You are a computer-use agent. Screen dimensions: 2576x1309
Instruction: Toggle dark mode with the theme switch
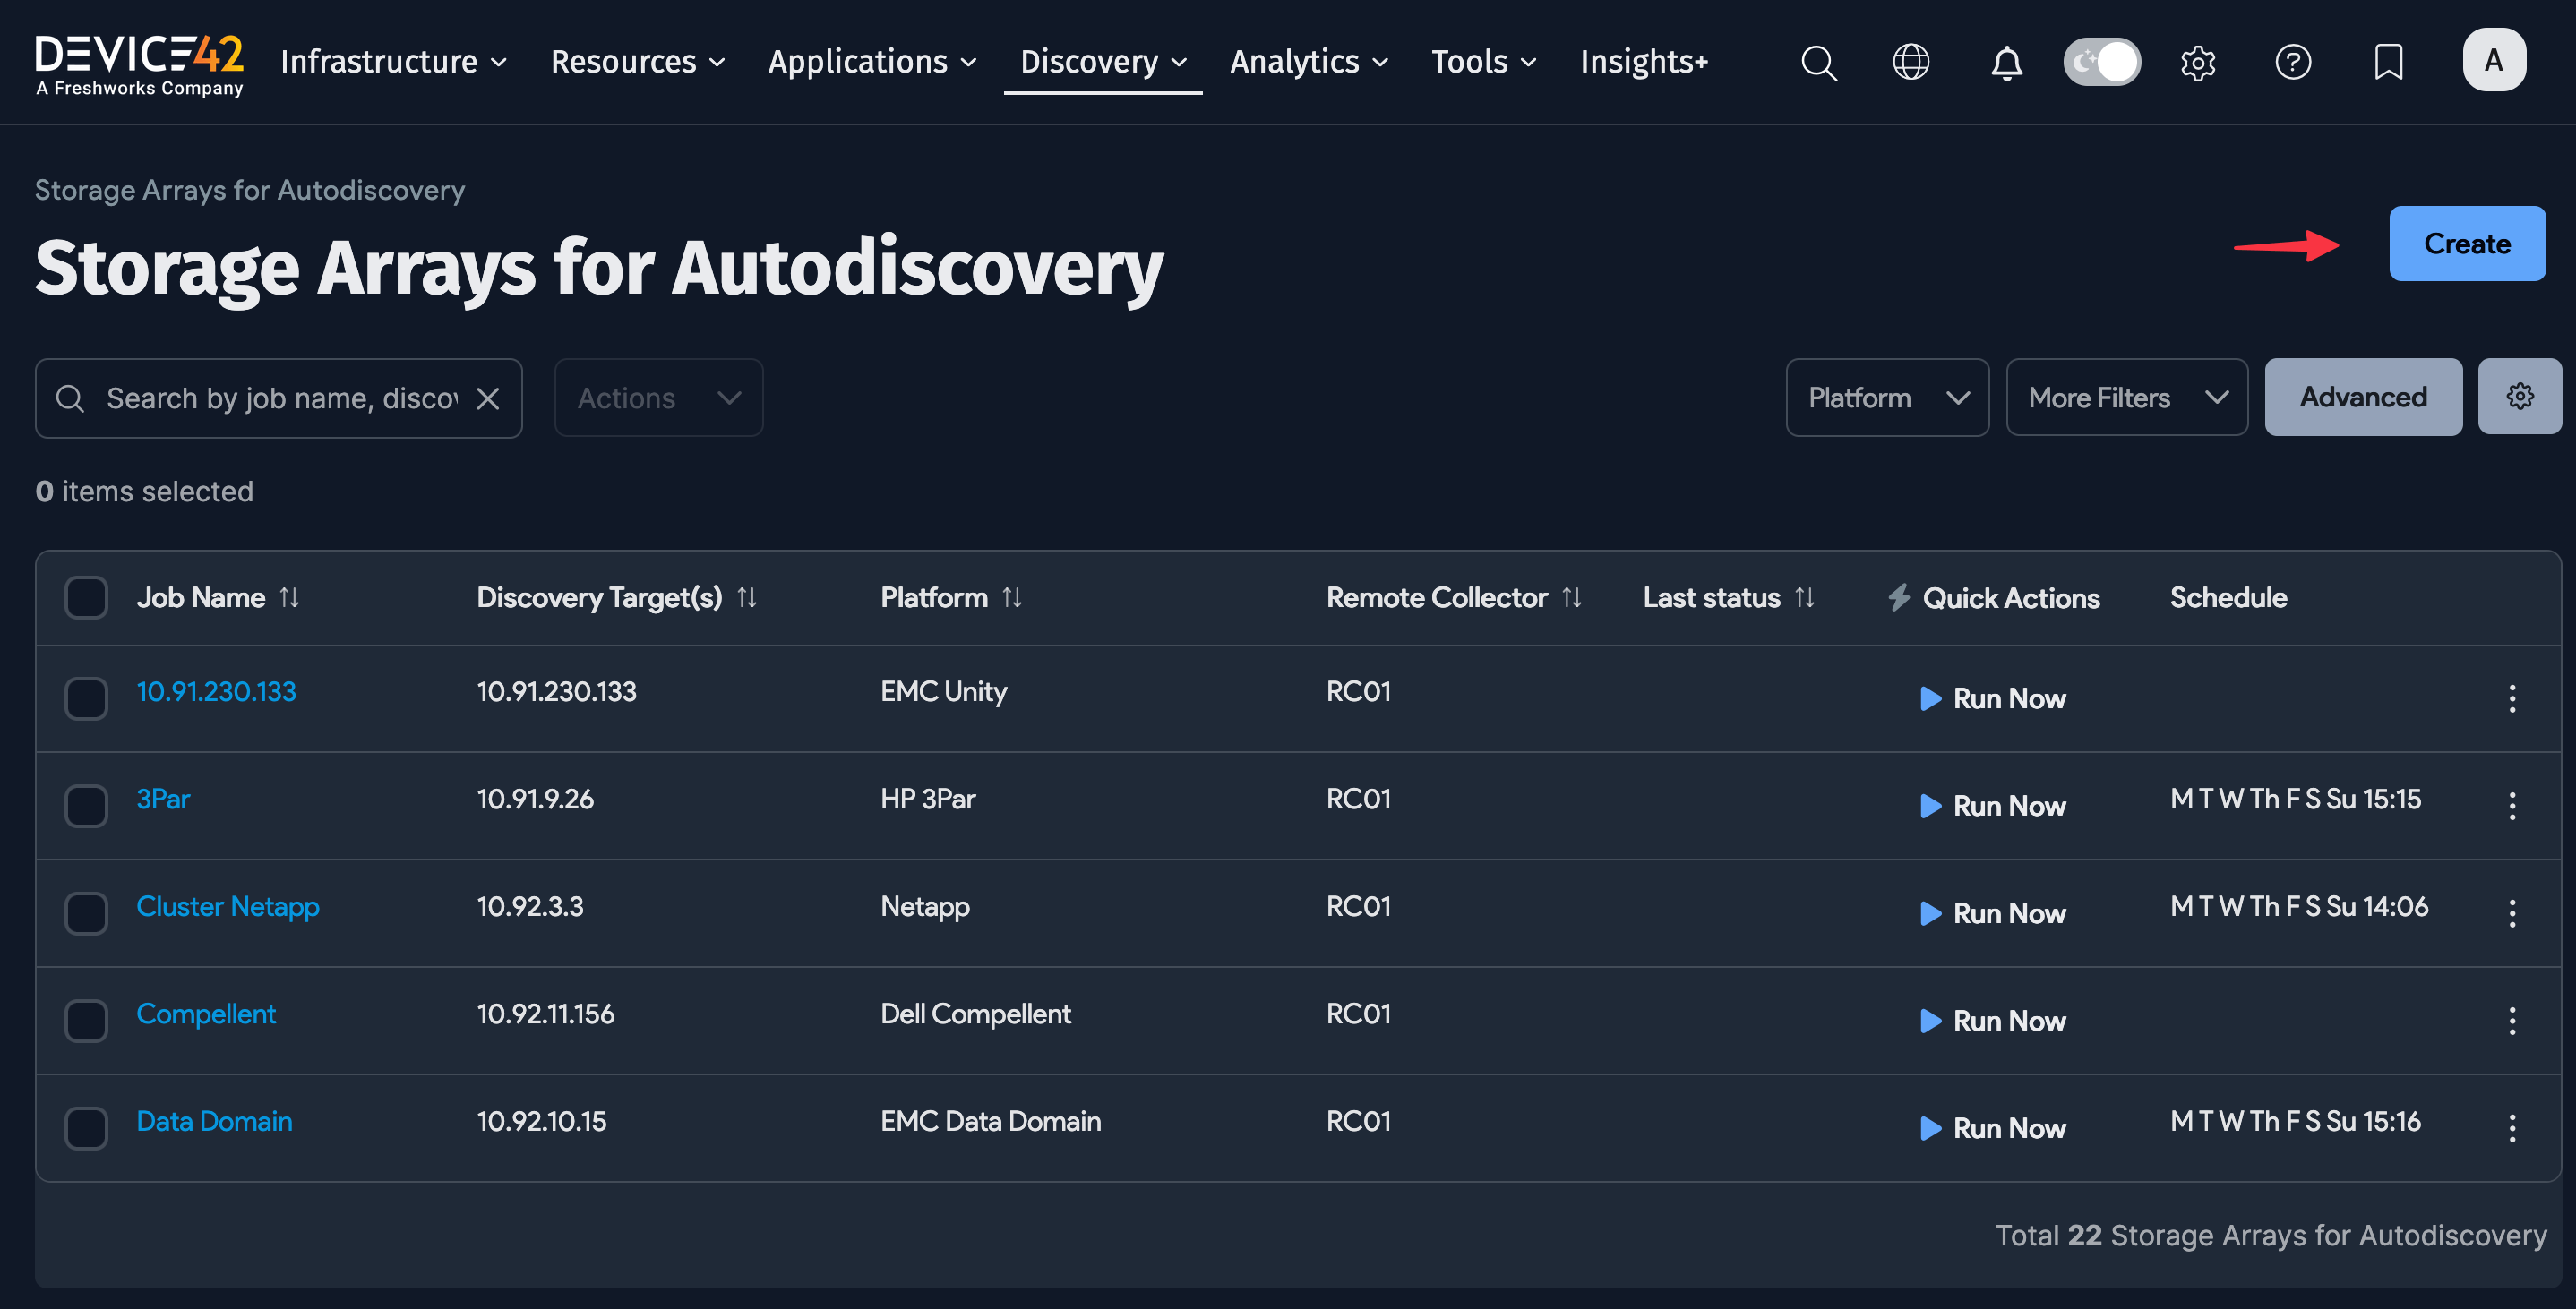[2101, 62]
